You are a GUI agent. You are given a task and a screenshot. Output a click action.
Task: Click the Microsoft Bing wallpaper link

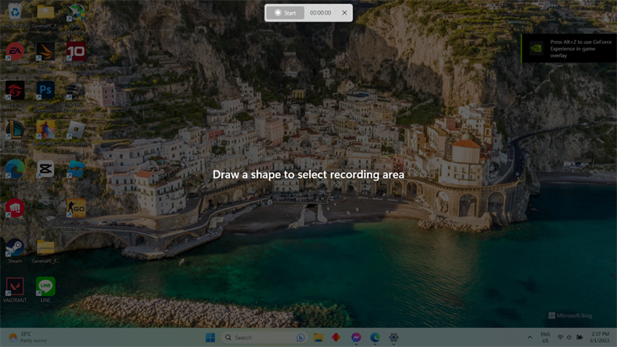pos(570,315)
